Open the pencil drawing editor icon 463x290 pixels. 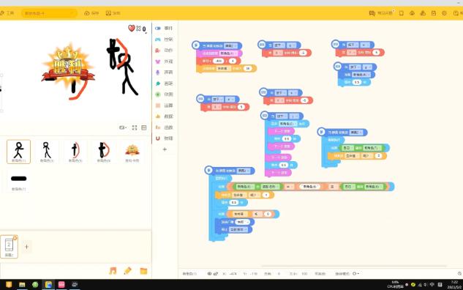[x=128, y=270]
